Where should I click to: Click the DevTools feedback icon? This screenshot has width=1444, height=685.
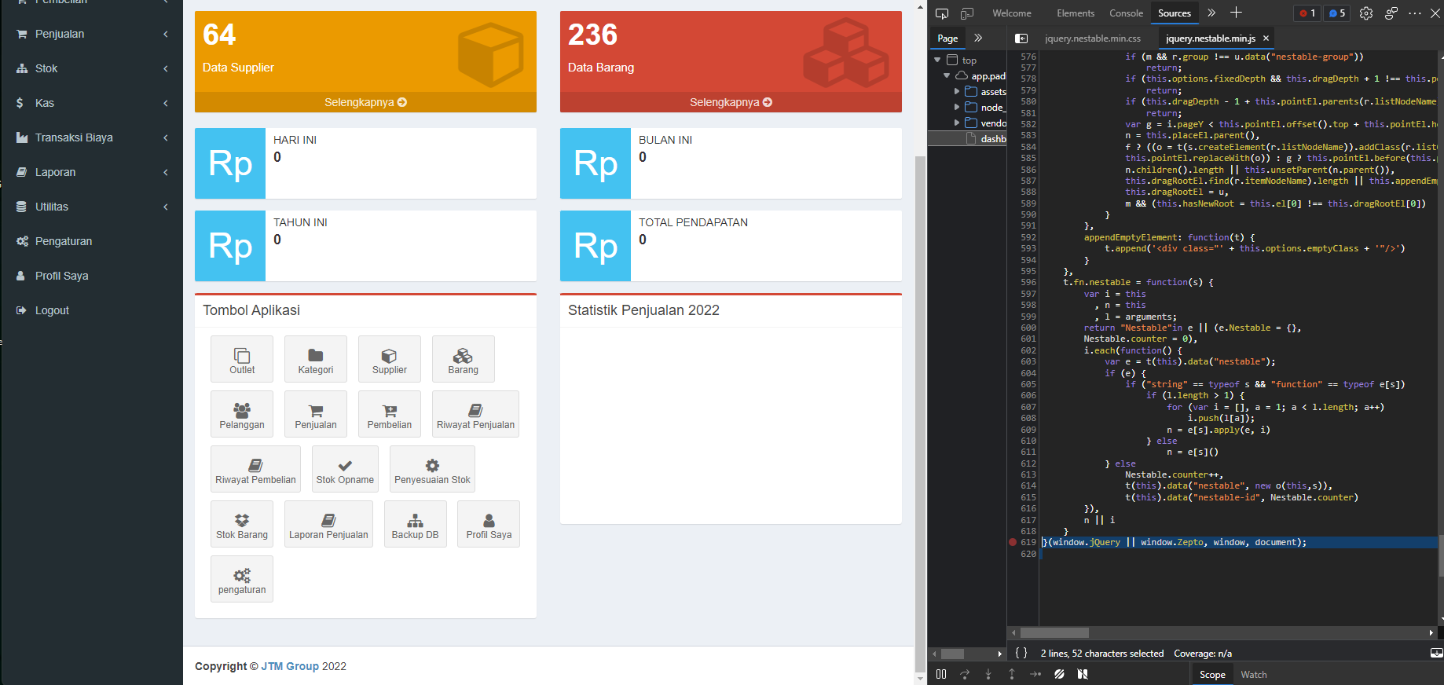pyautogui.click(x=1391, y=13)
